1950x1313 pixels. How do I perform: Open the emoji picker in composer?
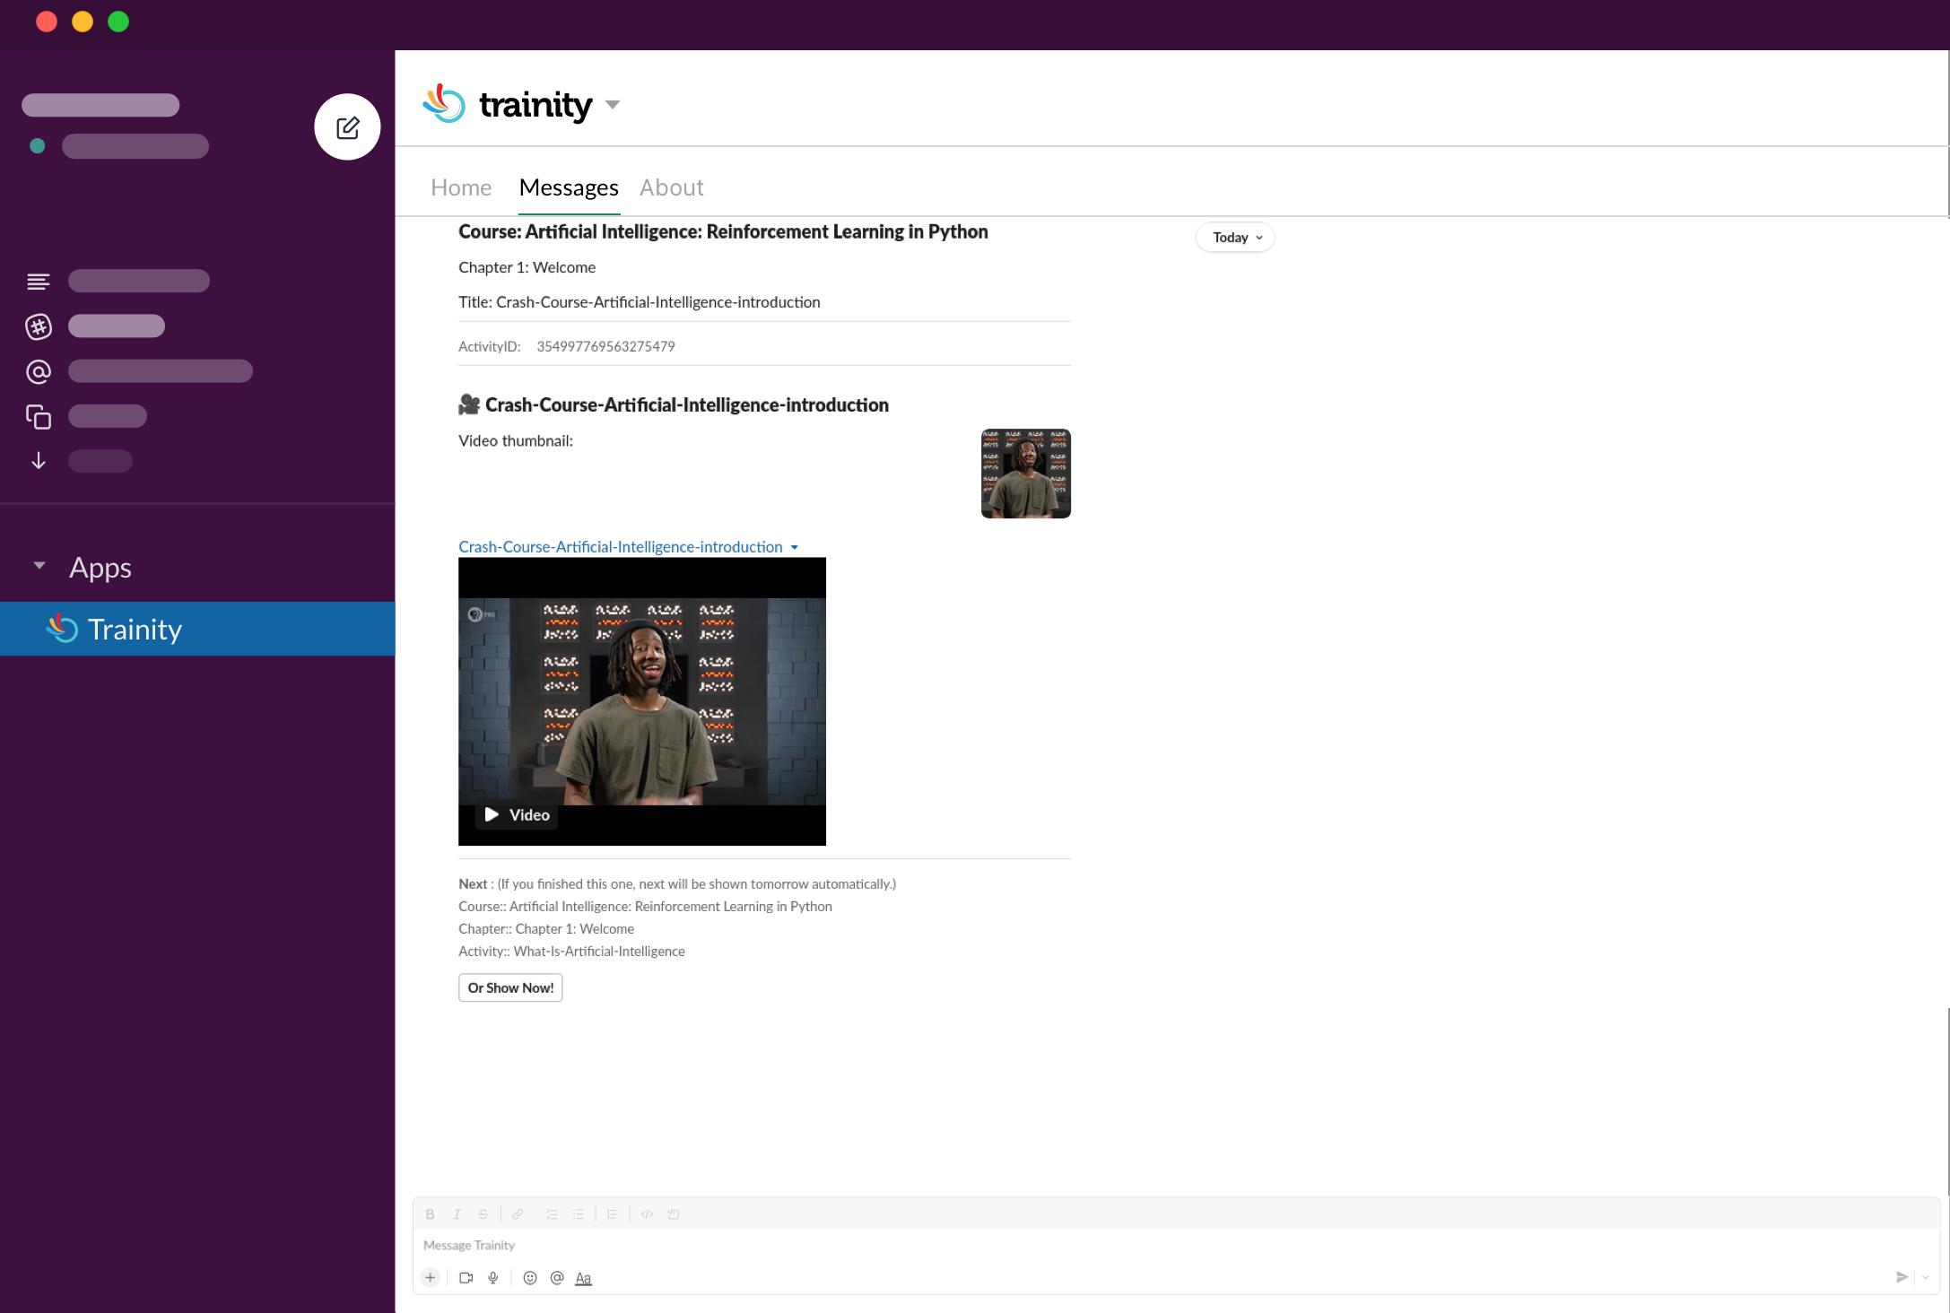(x=530, y=1278)
